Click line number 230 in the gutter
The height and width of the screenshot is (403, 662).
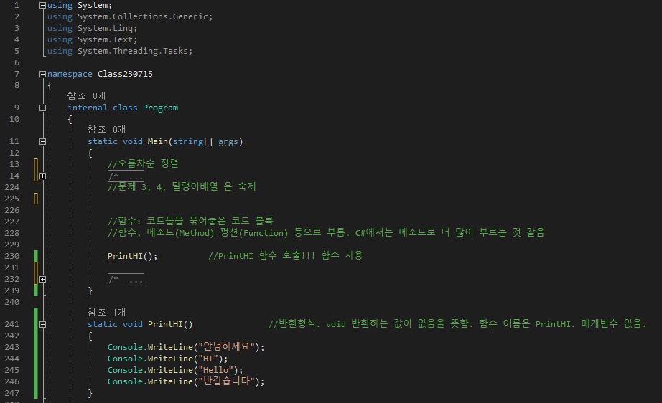(x=11, y=256)
